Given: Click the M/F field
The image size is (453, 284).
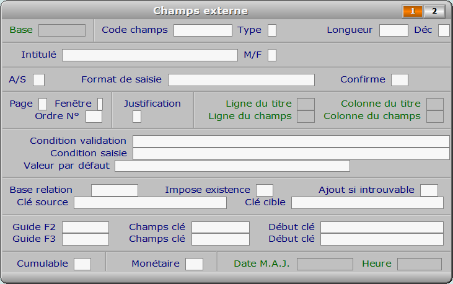Looking at the screenshot, I should tap(272, 55).
